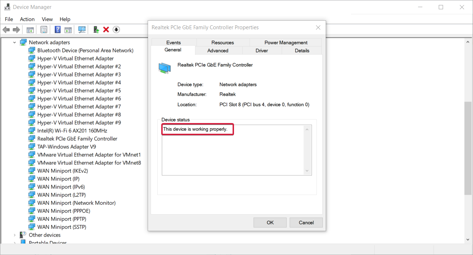Viewport: 473px width, 255px height.
Task: Select Hyper-V Virtual Ethernet Adapter #2
Action: [79, 66]
